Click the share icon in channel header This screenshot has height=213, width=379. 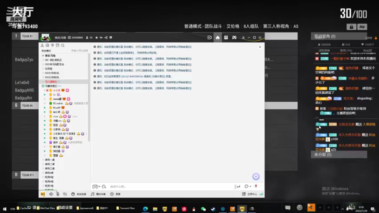[x=106, y=38]
